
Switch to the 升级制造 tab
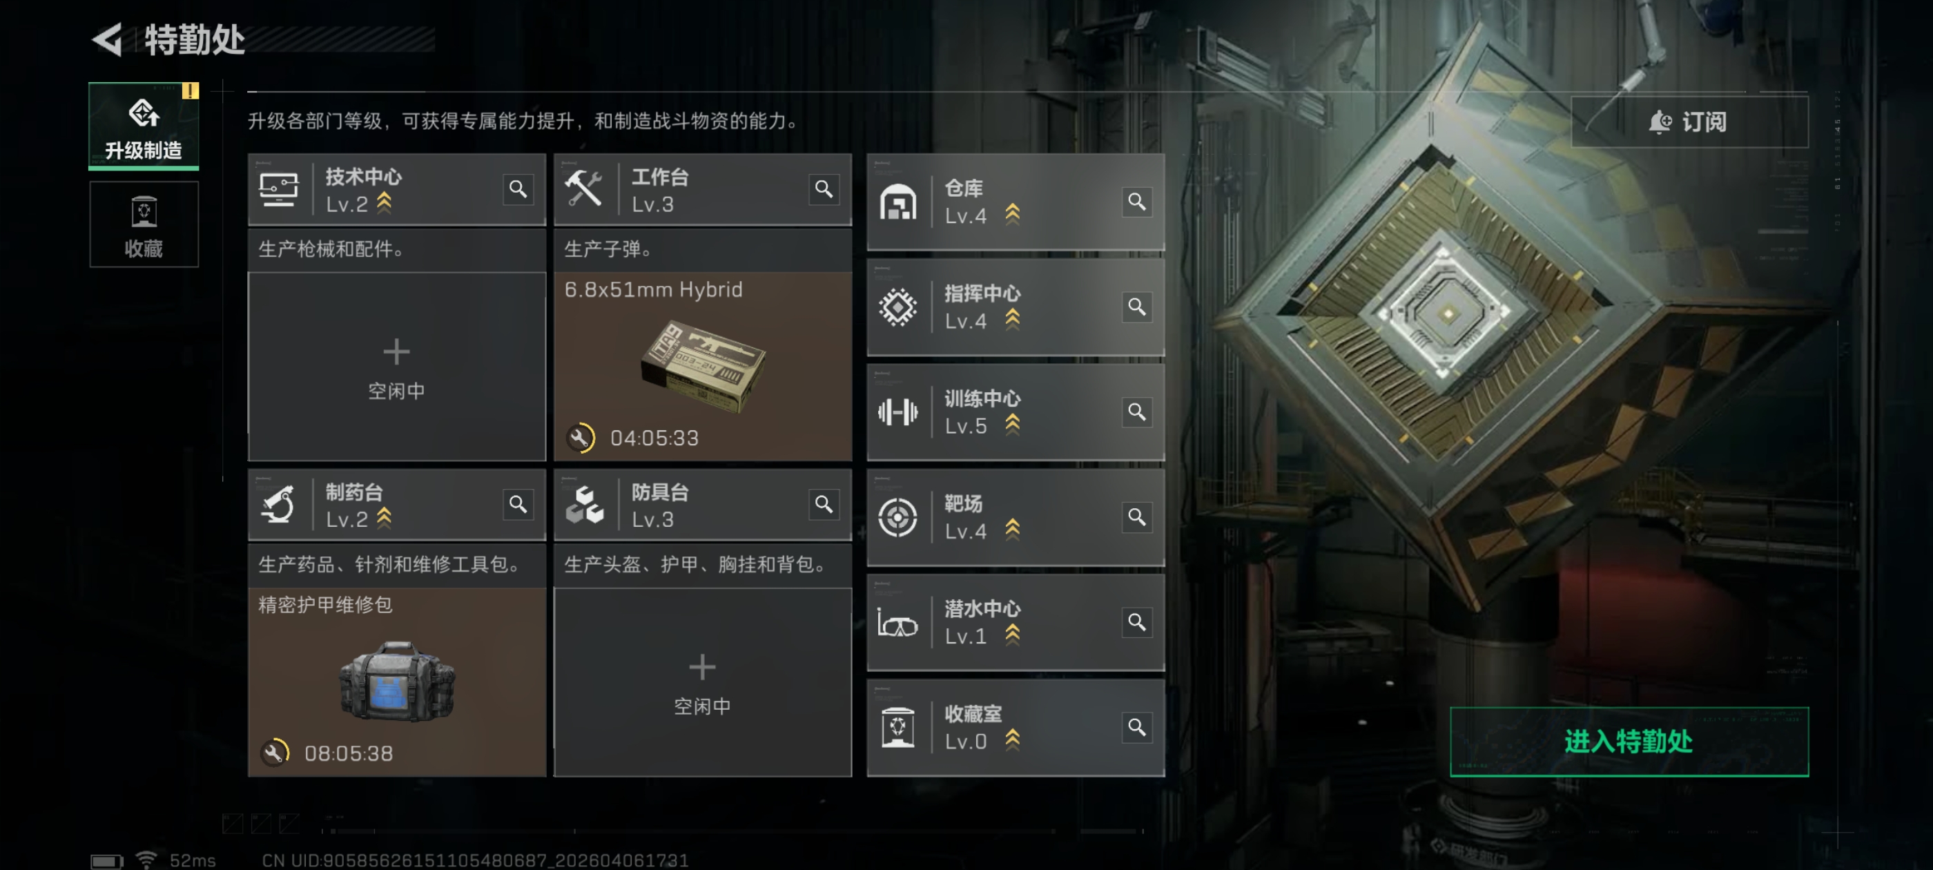144,126
